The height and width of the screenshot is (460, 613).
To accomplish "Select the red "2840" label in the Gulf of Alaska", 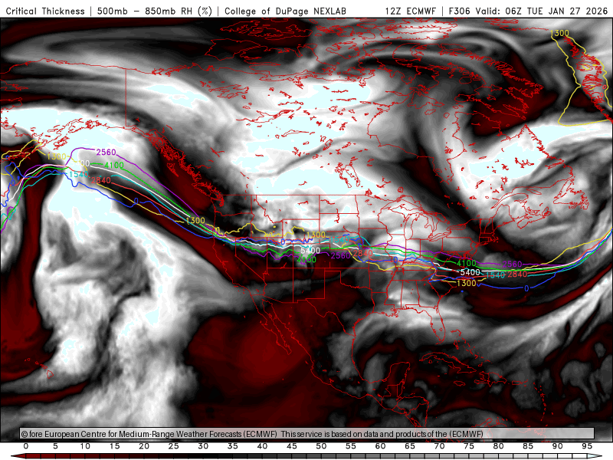I will click(x=101, y=181).
